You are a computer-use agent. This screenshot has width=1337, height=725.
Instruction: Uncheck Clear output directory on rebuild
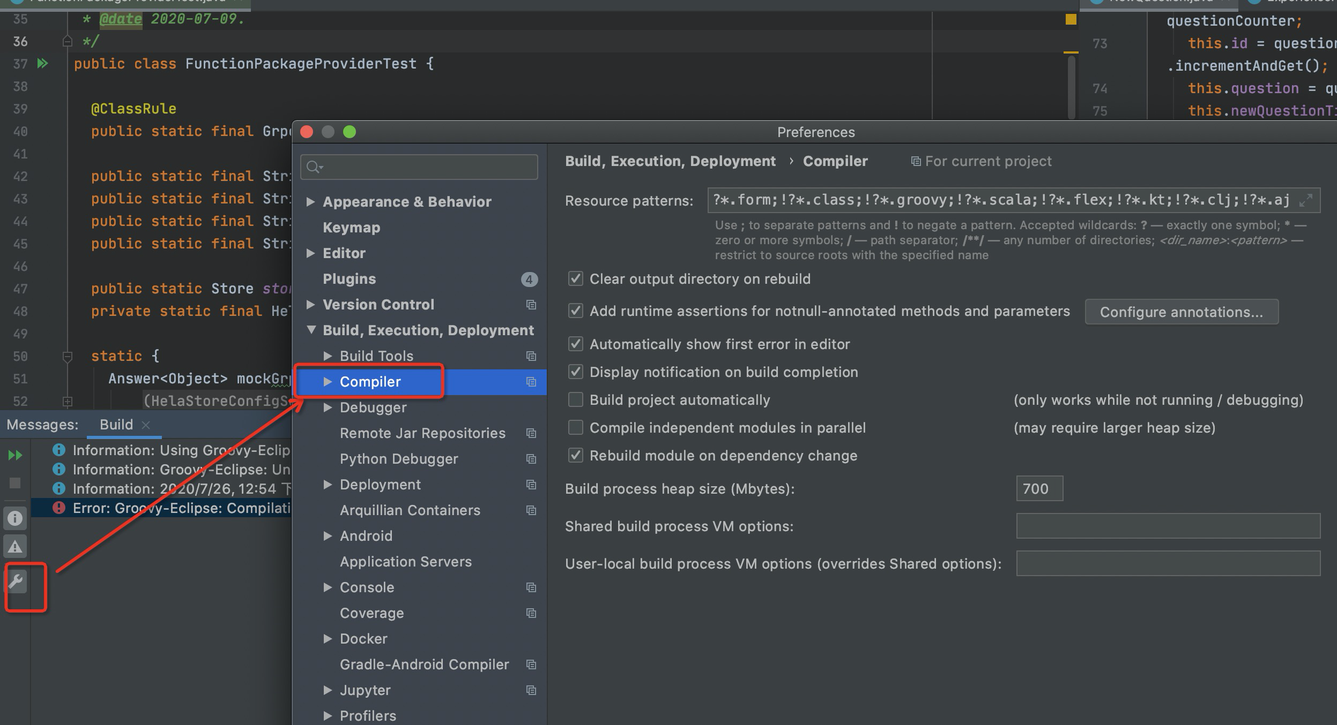tap(575, 278)
